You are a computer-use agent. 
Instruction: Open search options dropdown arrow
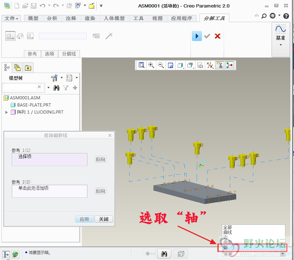[x=49, y=88]
